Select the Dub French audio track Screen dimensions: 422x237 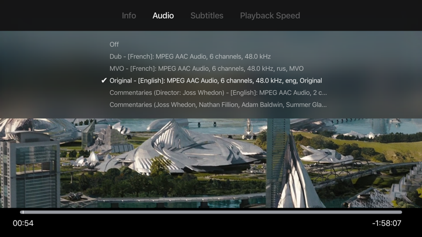[190, 56]
